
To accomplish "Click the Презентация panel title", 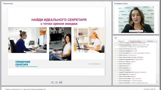I will click(x=8, y=3).
